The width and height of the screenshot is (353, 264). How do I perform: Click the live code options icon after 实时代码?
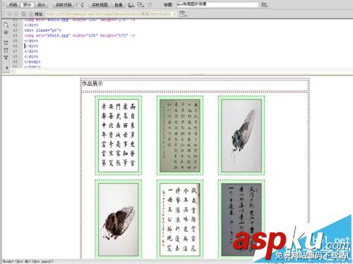80,4
